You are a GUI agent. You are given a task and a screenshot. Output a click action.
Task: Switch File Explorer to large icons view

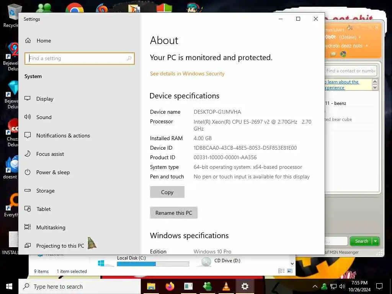coord(290,271)
